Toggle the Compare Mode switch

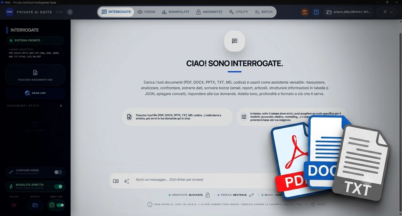coord(58,172)
